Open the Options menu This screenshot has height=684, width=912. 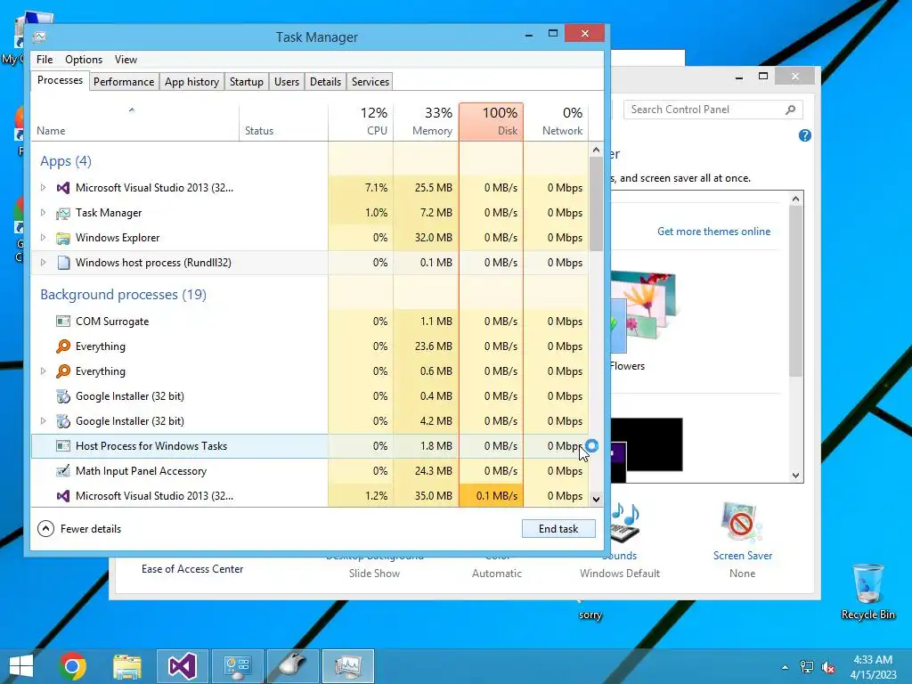pos(84,60)
